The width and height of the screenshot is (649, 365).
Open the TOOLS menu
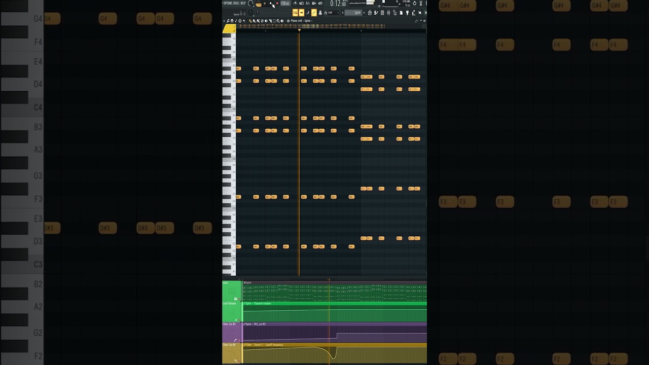236,3
